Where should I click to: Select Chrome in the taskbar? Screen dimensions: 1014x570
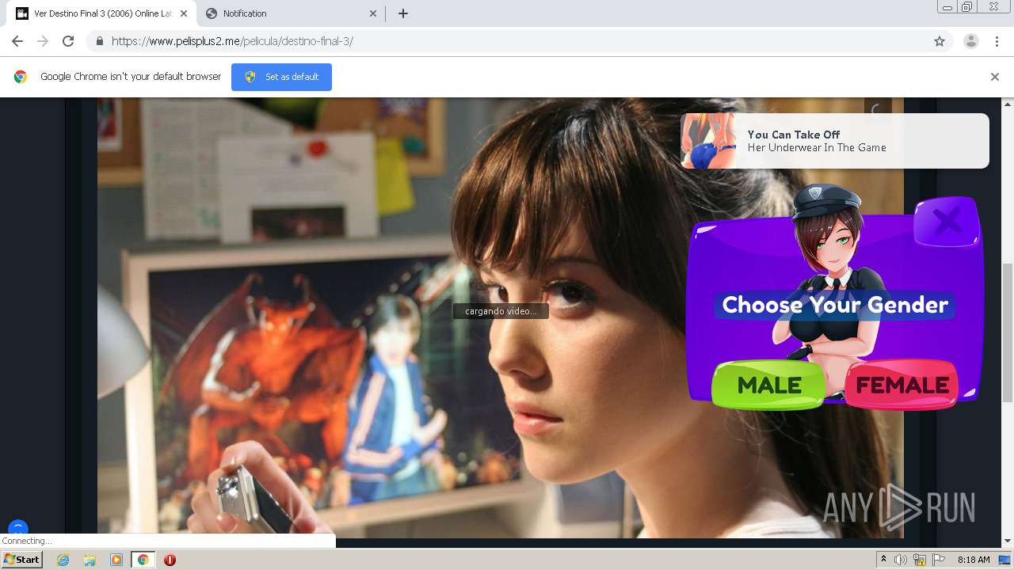(x=143, y=560)
